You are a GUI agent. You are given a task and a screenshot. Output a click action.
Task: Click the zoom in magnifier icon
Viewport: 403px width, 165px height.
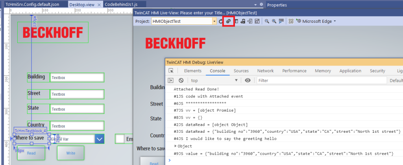(274, 21)
